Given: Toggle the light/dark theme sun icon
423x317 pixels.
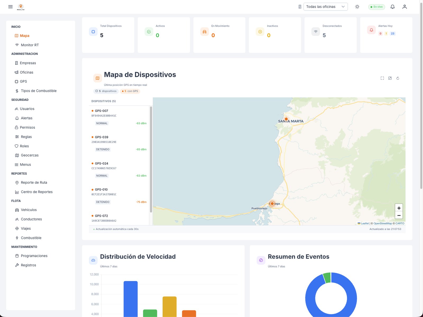Looking at the screenshot, I should coord(357,7).
